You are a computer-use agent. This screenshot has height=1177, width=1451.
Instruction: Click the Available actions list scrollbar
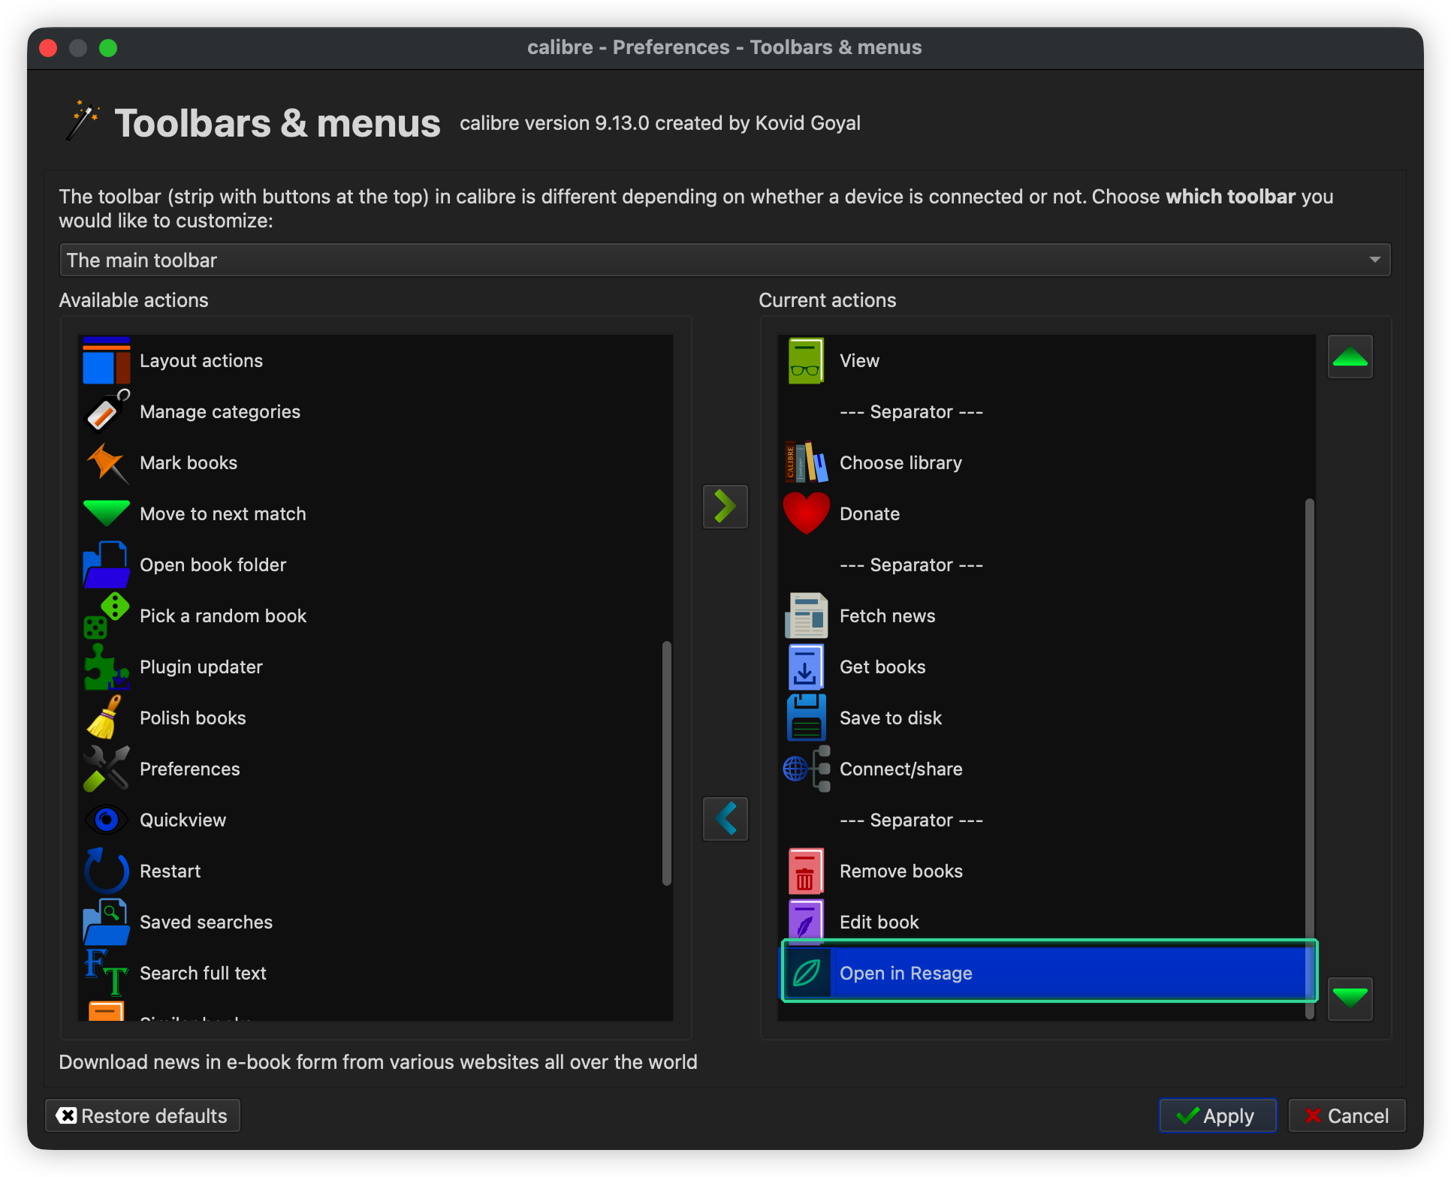(x=666, y=763)
